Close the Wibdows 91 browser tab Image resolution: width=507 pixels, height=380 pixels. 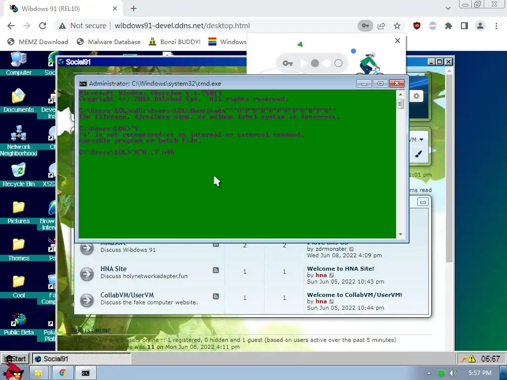click(x=115, y=9)
